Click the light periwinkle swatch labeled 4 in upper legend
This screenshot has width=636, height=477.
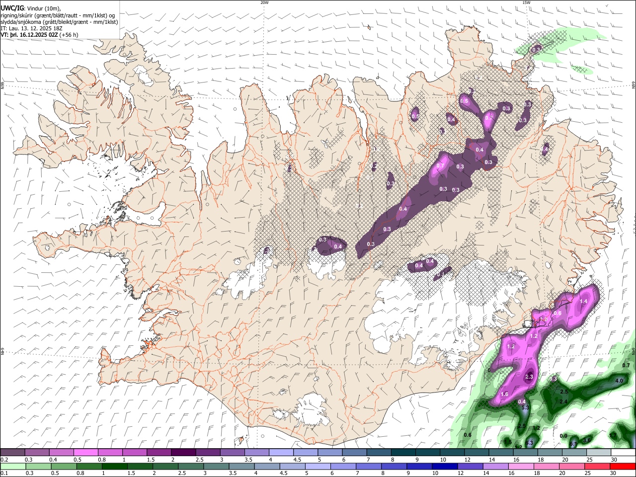coord(280,453)
